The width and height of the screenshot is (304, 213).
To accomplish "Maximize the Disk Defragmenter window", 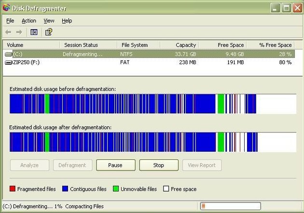I will (286, 8).
